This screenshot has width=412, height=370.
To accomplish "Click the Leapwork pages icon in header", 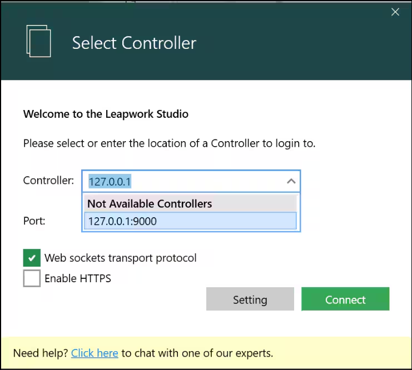I will [x=38, y=42].
